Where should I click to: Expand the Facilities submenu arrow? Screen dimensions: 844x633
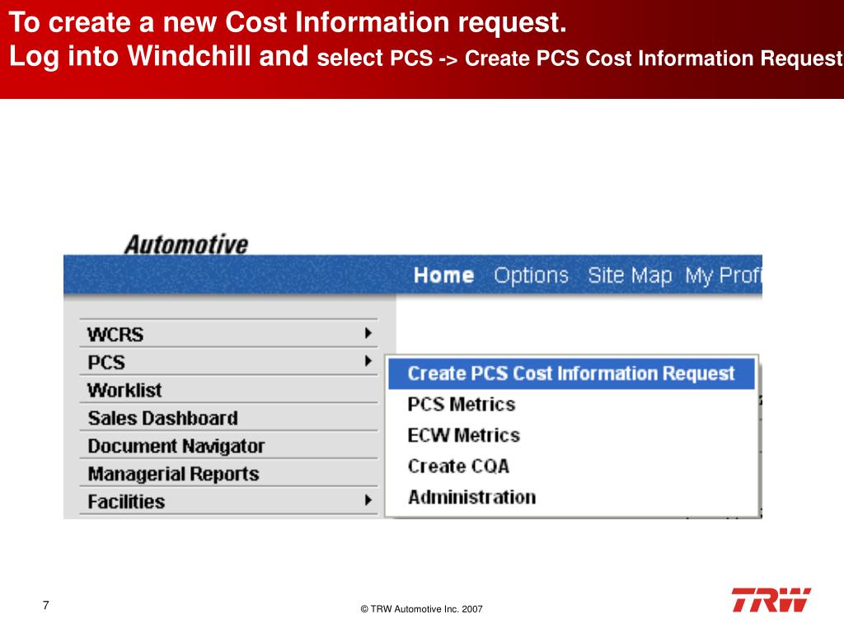[x=368, y=500]
